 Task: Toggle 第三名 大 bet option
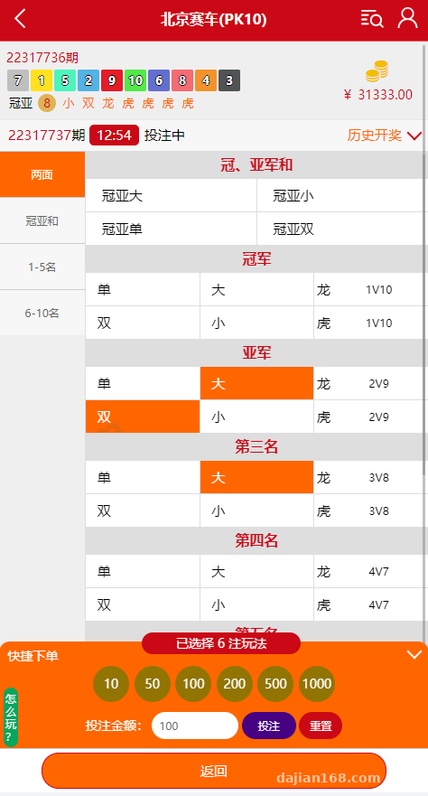tap(256, 477)
